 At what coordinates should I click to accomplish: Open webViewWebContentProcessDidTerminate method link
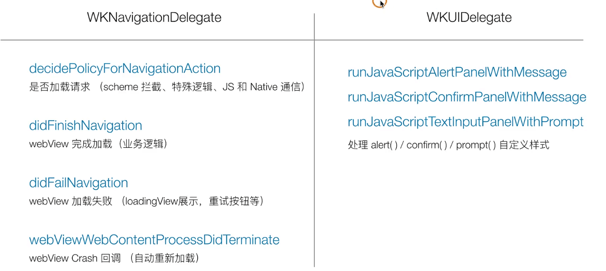[154, 240]
